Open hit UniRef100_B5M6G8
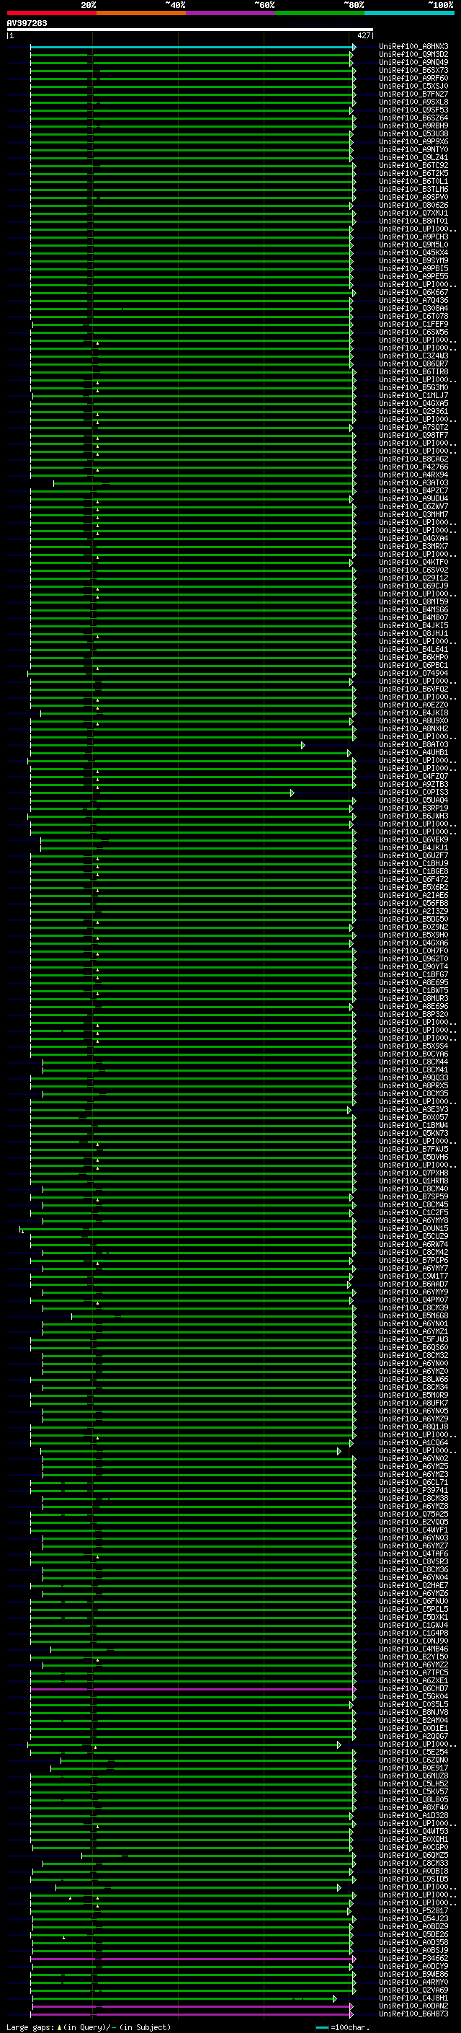The width and height of the screenshot is (461, 2033). pyautogui.click(x=413, y=1315)
